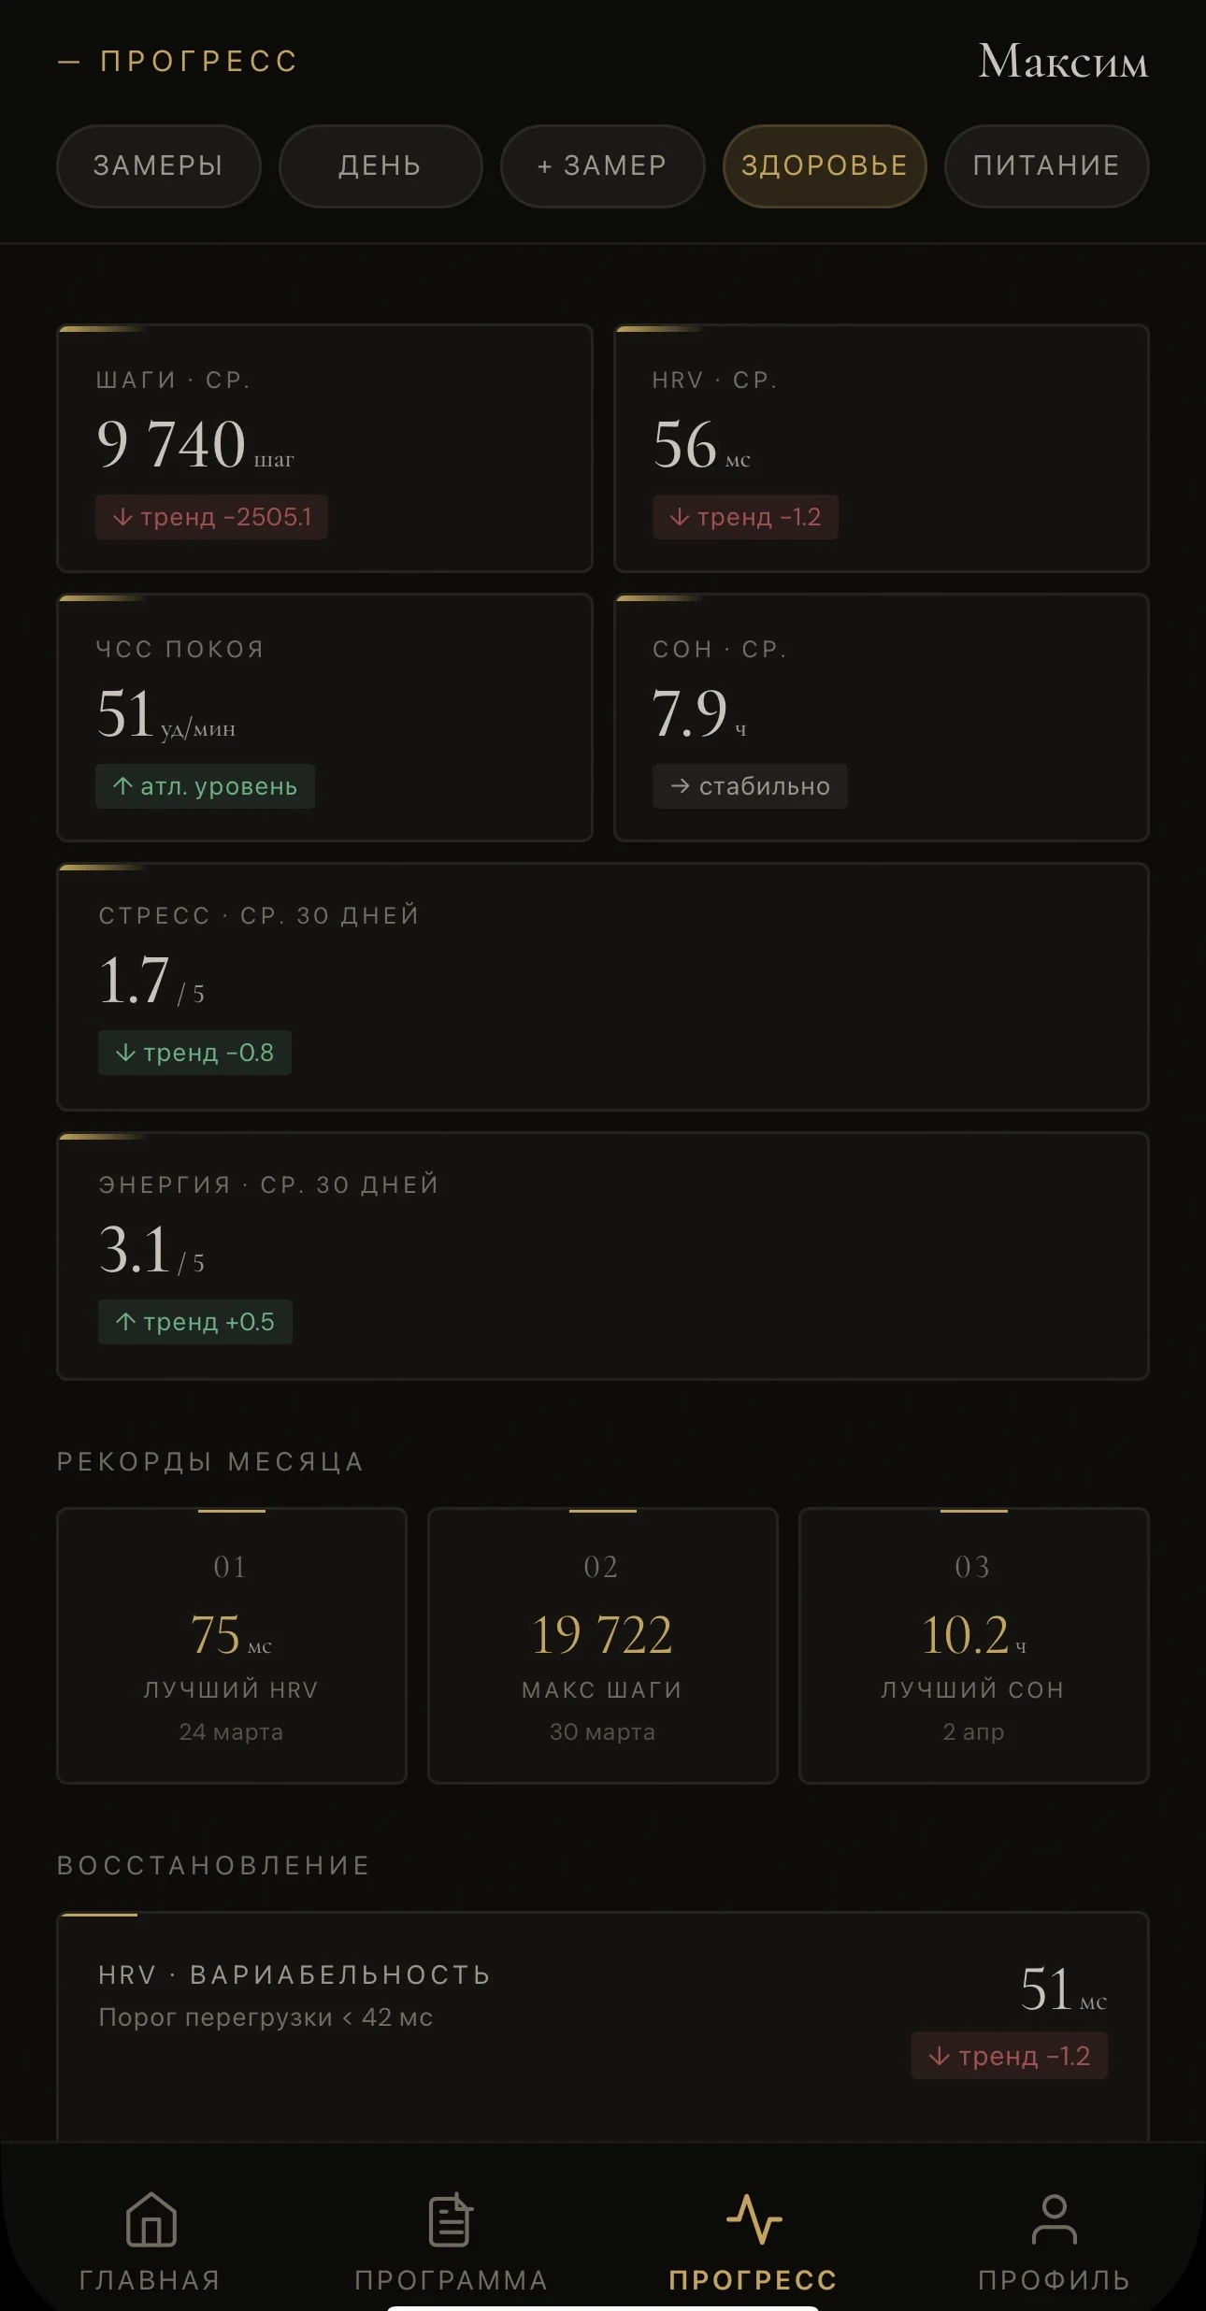Open the Профиль person icon

click(1054, 2220)
